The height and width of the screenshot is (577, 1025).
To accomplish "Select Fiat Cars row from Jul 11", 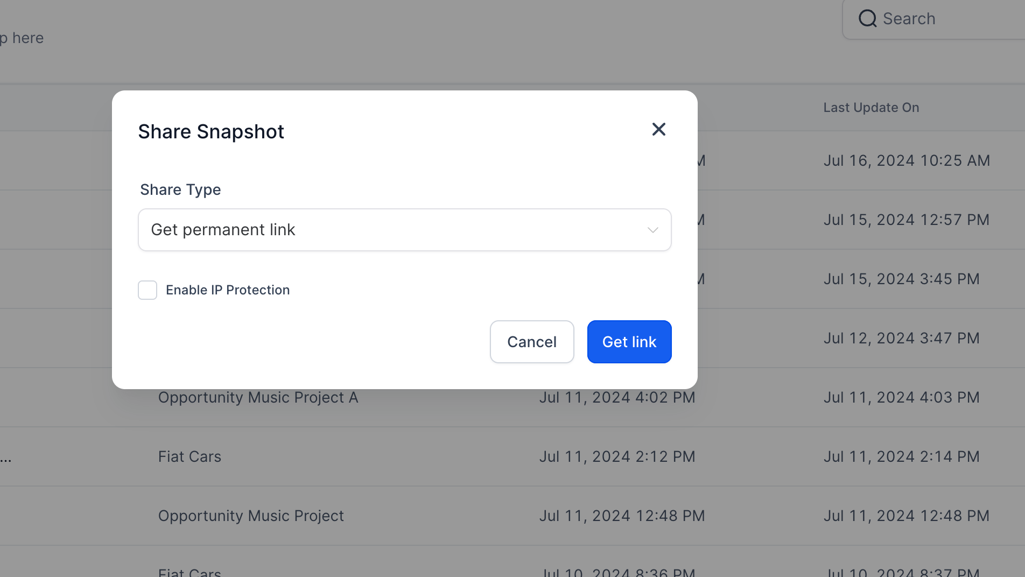I will (x=512, y=457).
